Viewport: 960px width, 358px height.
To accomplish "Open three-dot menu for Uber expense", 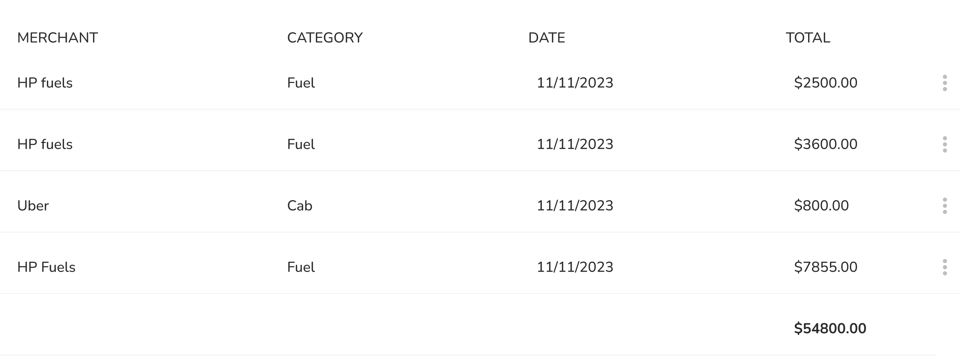I will [944, 205].
